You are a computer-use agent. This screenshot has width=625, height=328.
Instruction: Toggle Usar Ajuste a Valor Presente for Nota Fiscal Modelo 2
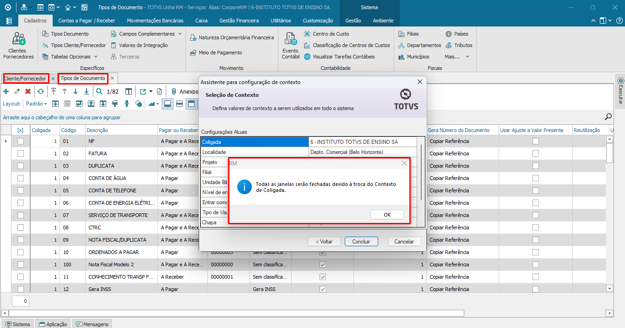pyautogui.click(x=536, y=265)
